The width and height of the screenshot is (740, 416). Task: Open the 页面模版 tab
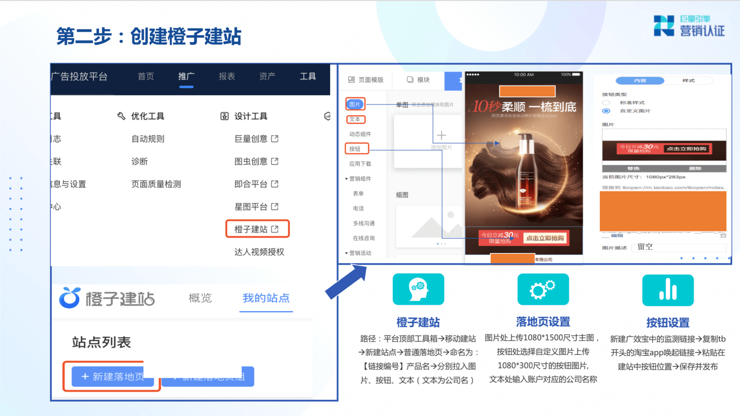[366, 80]
